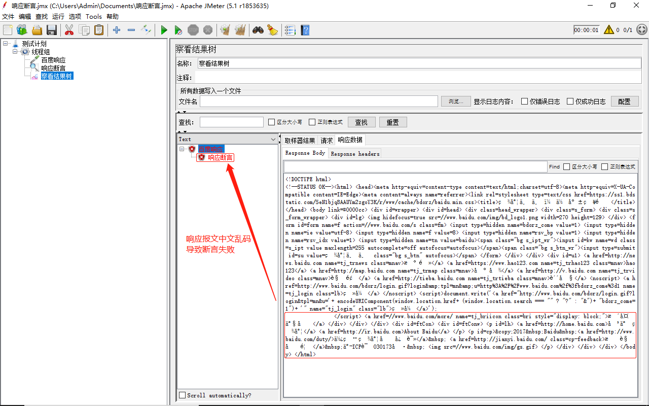Open the Tools menu
The width and height of the screenshot is (649, 406).
(x=94, y=17)
